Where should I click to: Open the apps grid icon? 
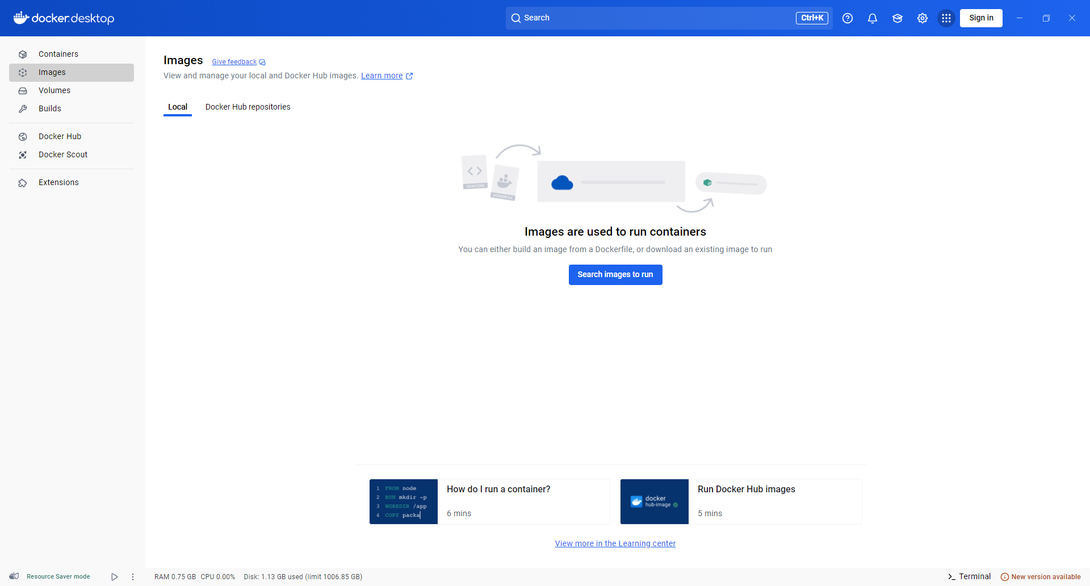pyautogui.click(x=946, y=18)
